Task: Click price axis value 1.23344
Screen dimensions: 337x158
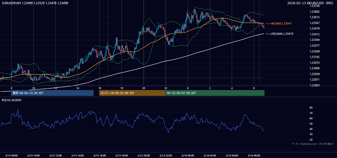Action: (314, 40)
